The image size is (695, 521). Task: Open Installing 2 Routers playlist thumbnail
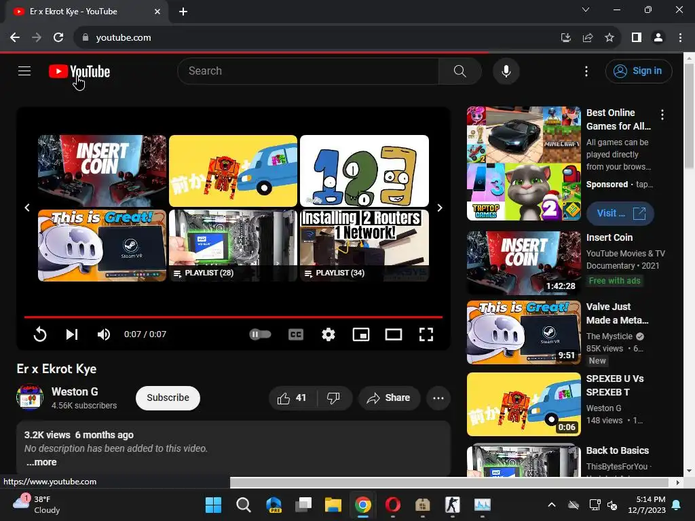click(x=364, y=246)
